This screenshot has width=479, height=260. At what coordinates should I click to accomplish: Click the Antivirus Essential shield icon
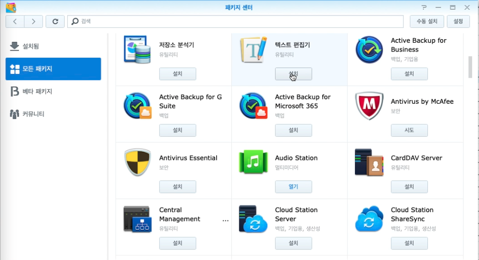[x=138, y=162]
